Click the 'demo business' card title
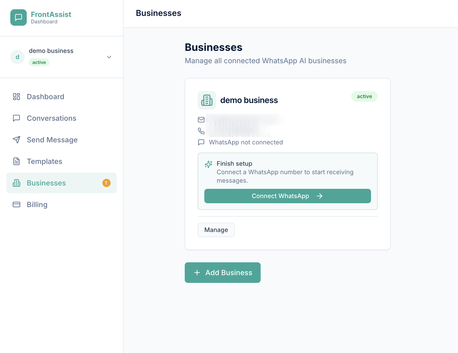Viewport: 458px width, 353px height. [x=249, y=100]
